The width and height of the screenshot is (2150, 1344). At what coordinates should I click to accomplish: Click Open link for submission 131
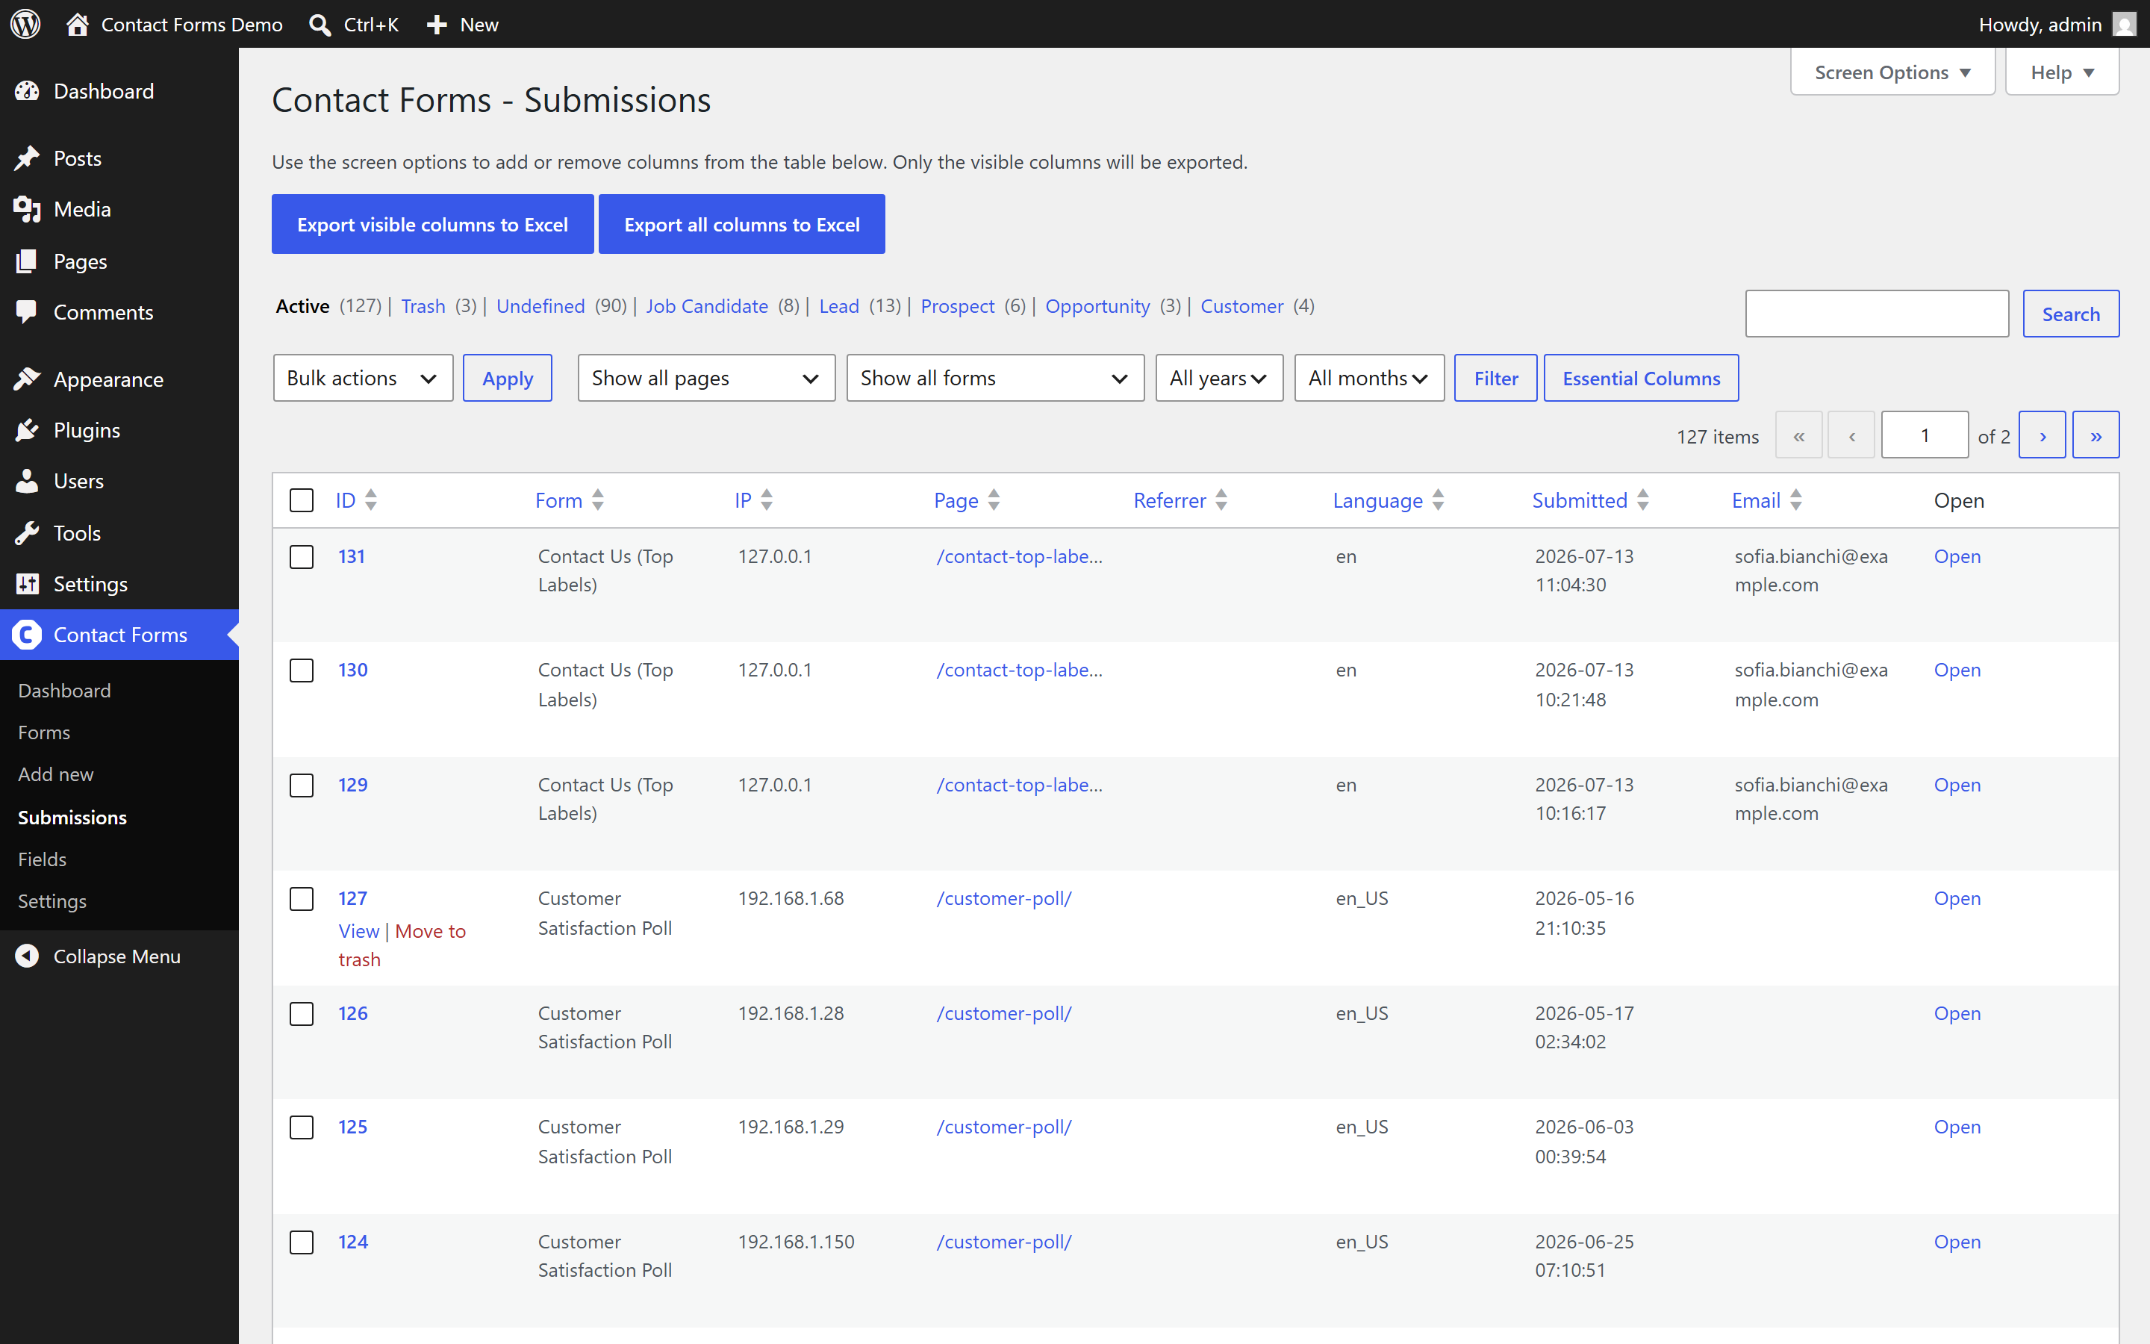click(x=1957, y=556)
